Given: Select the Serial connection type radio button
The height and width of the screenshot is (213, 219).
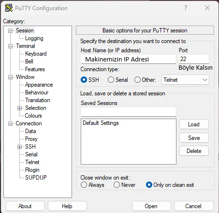Looking at the screenshot, I should click(x=111, y=80).
